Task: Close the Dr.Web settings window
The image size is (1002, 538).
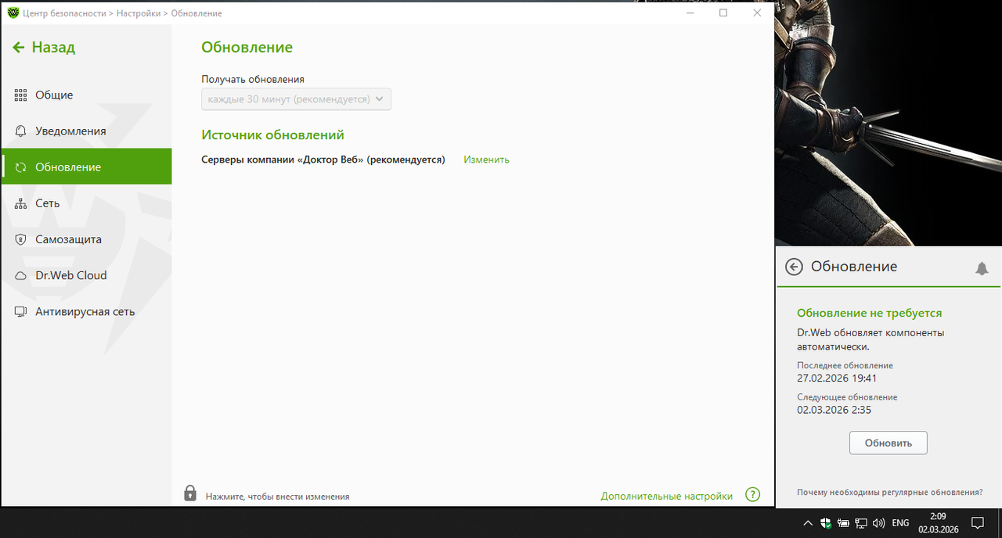Action: coord(757,13)
